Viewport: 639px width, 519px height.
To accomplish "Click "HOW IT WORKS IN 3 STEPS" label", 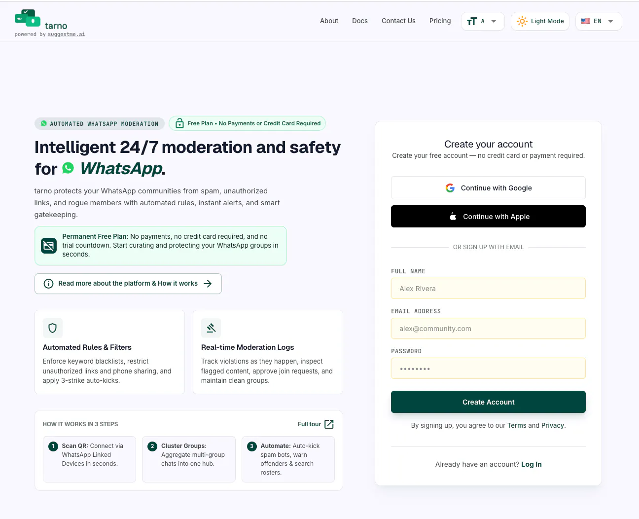I will 80,424.
